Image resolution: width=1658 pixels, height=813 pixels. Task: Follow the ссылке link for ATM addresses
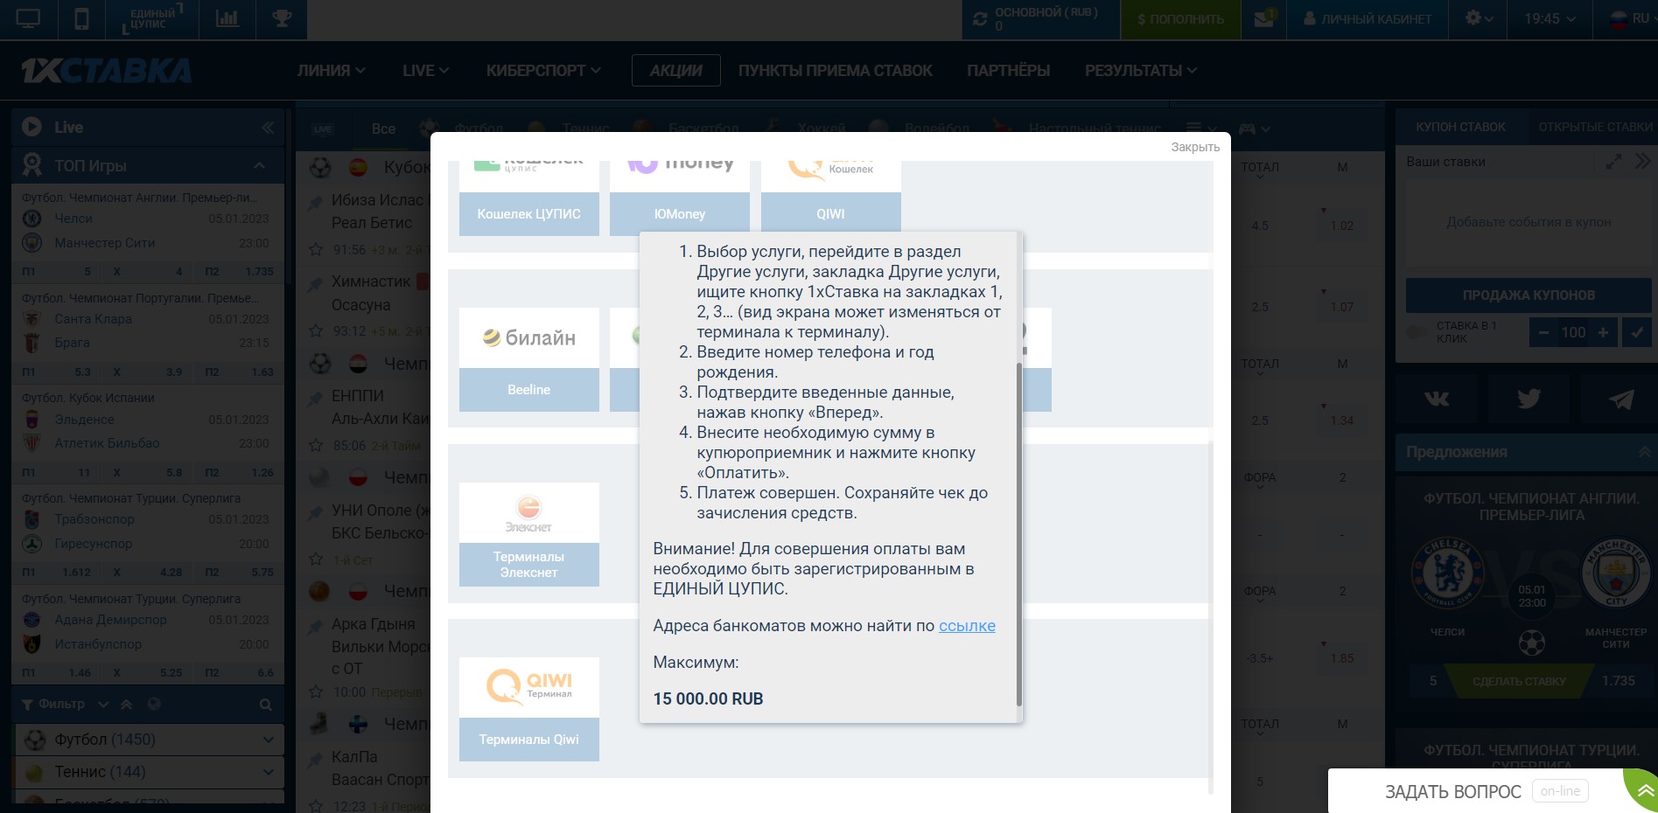coord(967,626)
